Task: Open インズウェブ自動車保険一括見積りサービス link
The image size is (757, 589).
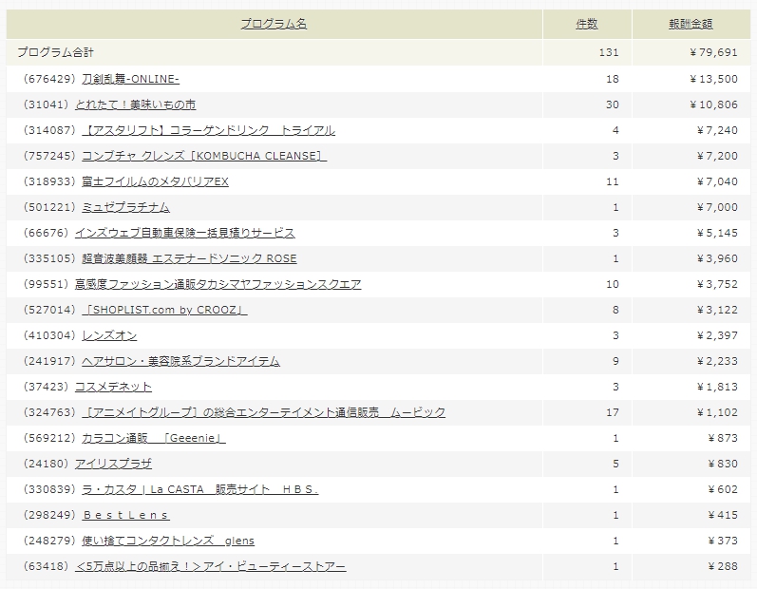Action: (x=185, y=232)
